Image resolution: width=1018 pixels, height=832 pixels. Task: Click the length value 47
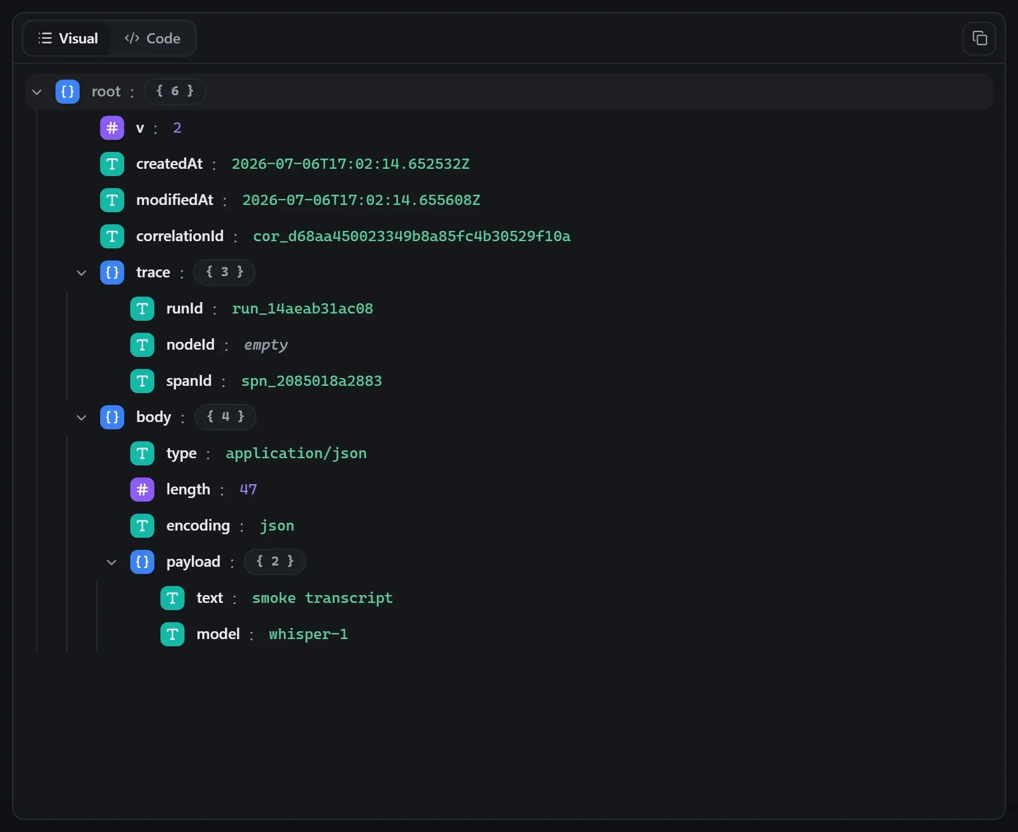click(x=248, y=490)
